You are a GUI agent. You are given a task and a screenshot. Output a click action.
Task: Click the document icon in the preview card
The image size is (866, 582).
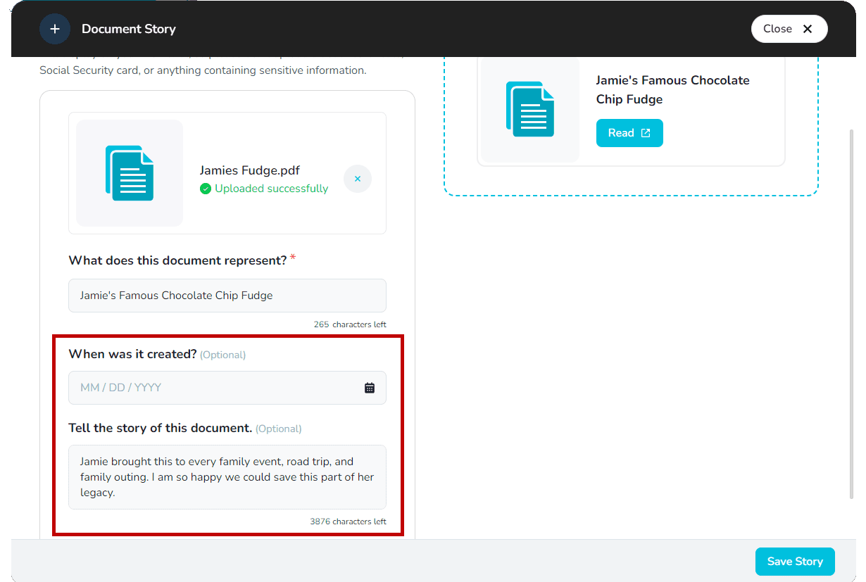529,109
